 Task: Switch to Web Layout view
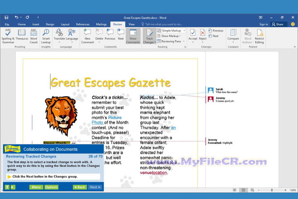[x=252, y=190]
